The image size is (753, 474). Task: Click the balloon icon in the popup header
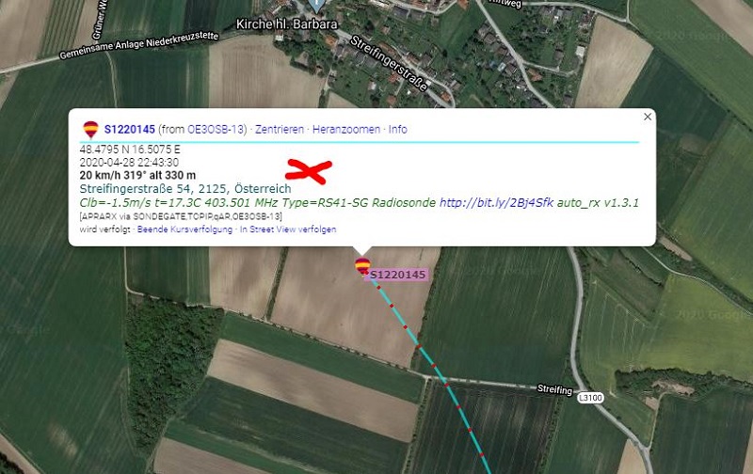(x=90, y=130)
